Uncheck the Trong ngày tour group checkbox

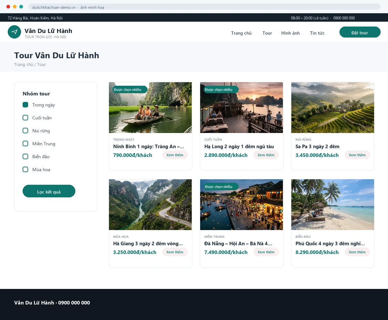click(x=26, y=105)
